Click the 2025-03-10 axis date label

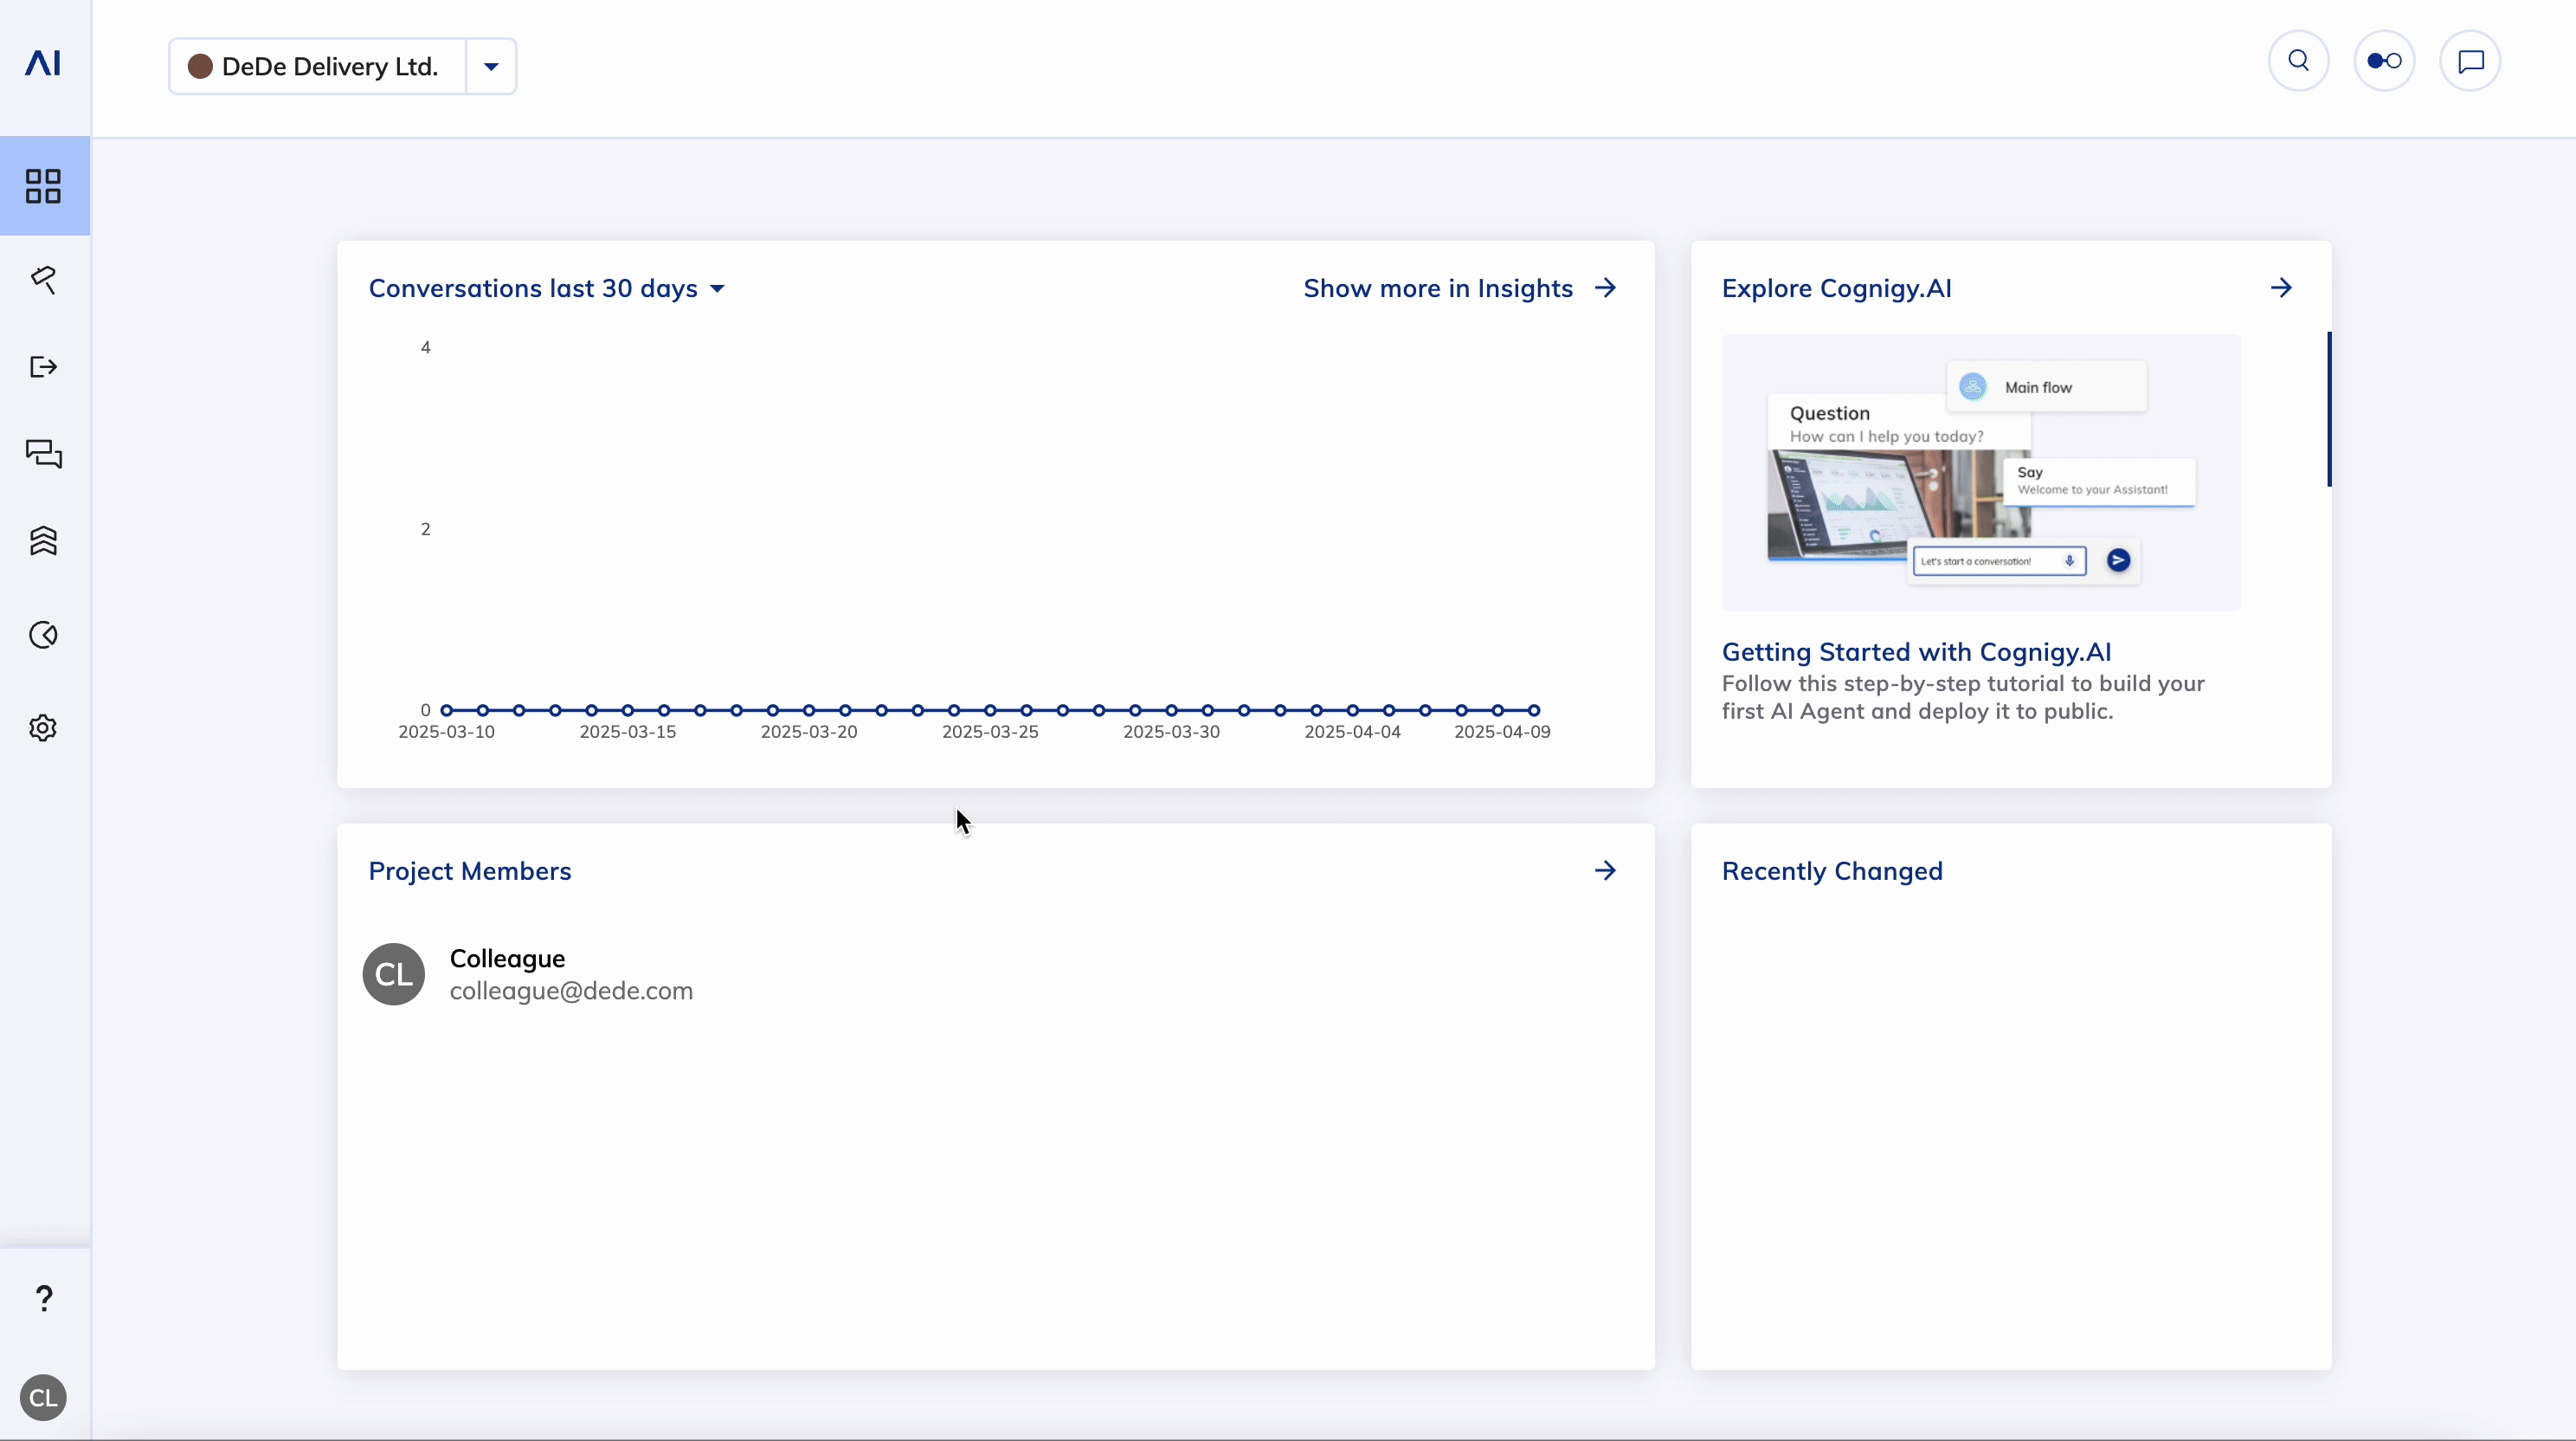[x=446, y=733]
